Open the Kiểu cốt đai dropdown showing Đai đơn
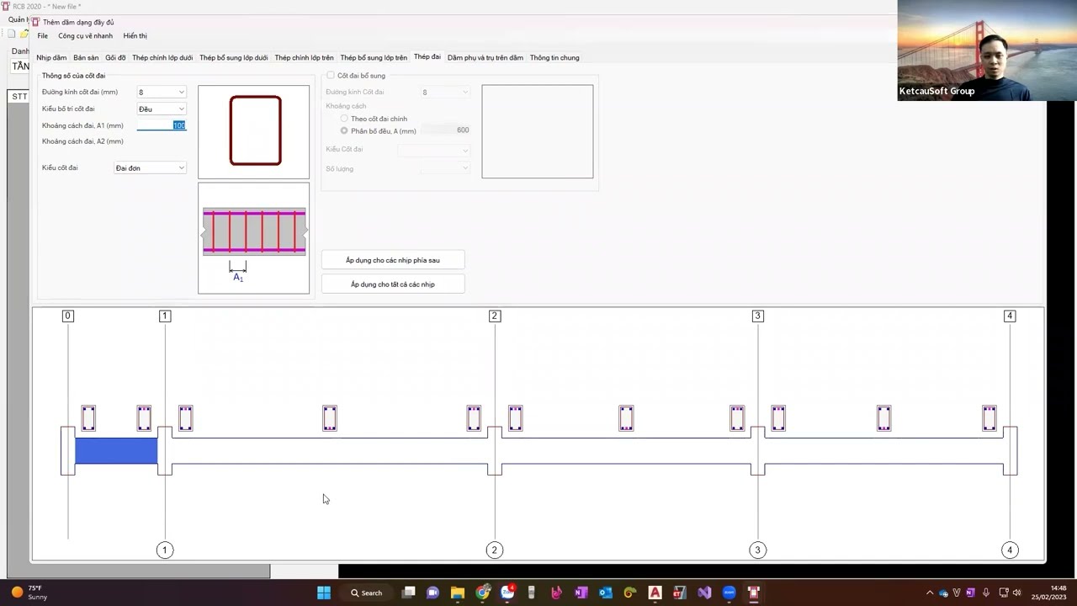Screen dimensions: 1077x606 point(150,167)
